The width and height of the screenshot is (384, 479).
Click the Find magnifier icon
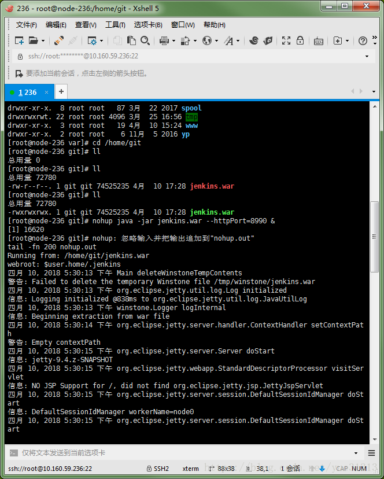point(145,40)
